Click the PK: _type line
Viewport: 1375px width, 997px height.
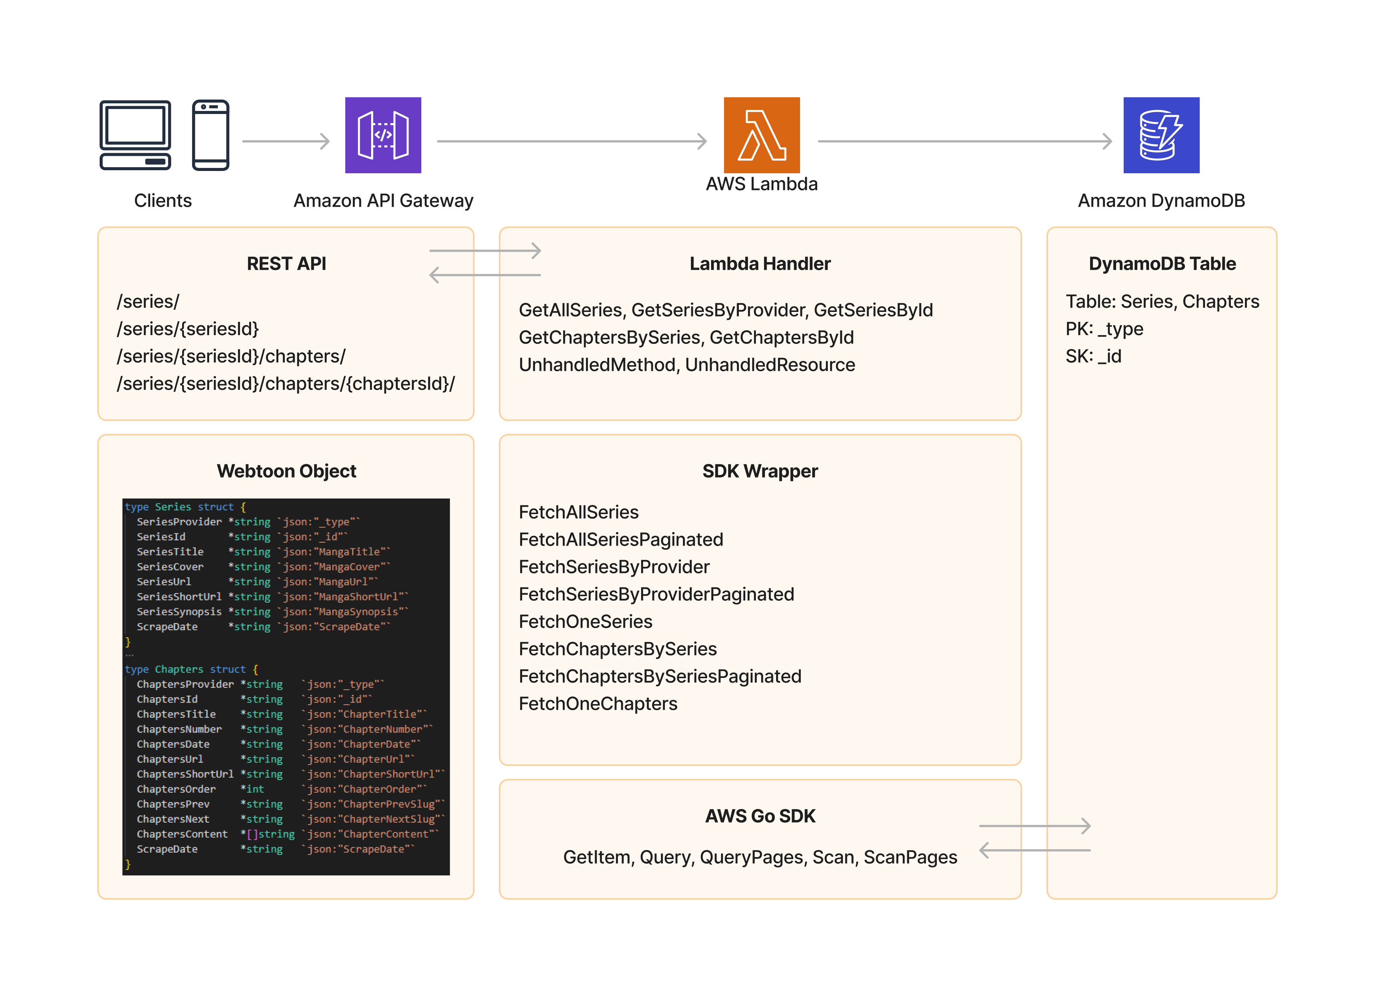[1104, 329]
